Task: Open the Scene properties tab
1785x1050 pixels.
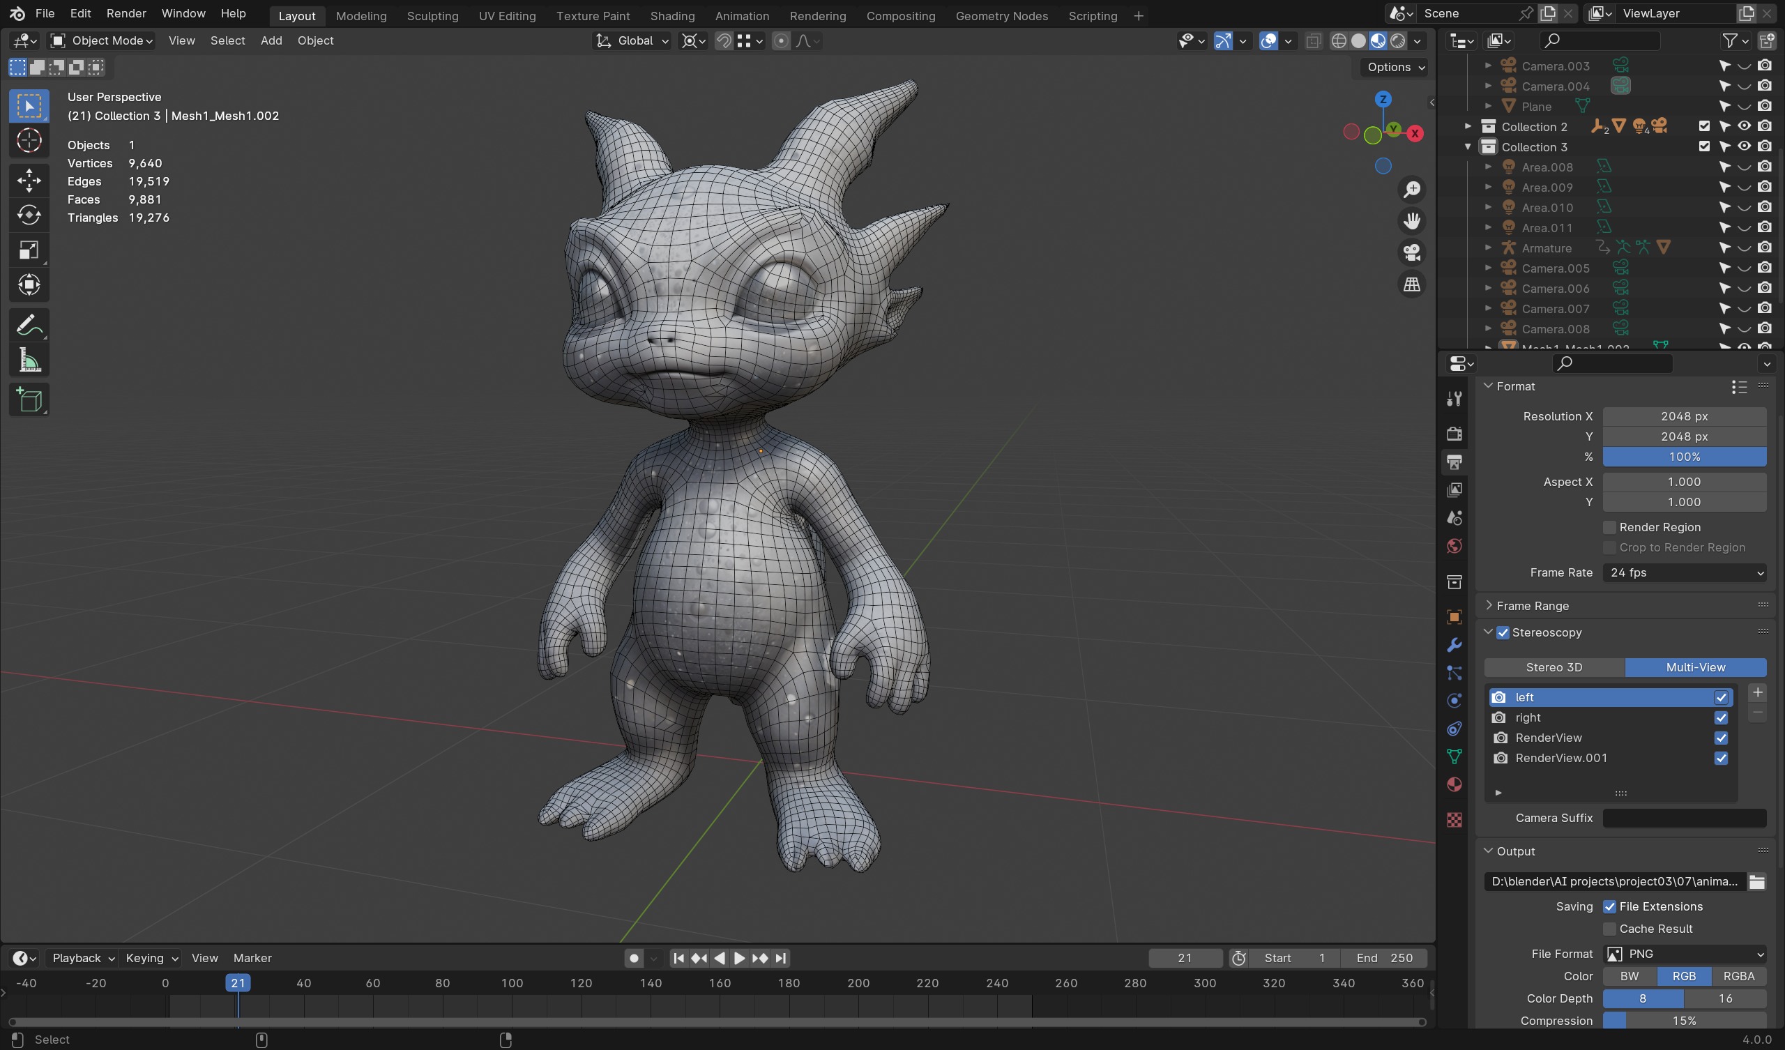Action: point(1454,518)
